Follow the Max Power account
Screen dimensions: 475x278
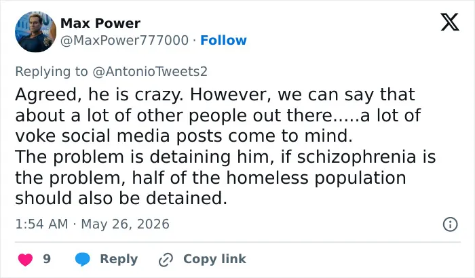coord(223,40)
